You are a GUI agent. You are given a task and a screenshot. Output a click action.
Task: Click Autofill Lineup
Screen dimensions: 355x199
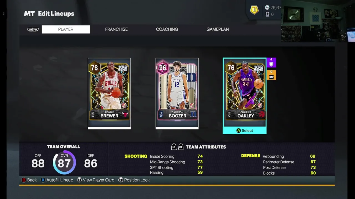pyautogui.click(x=57, y=180)
